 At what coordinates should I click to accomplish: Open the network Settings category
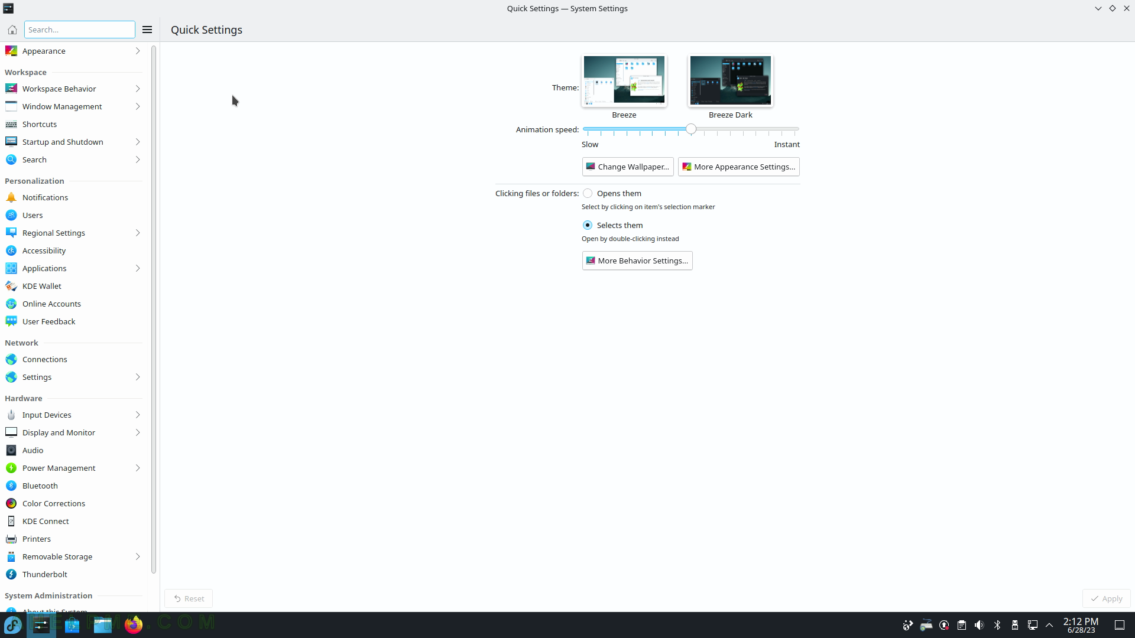73,377
